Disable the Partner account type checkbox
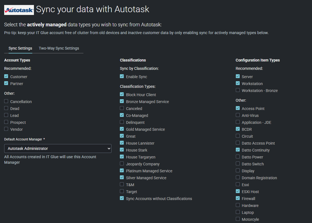The width and height of the screenshot is (312, 223). (6, 83)
